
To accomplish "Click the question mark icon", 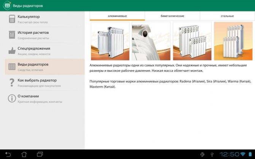I will click(12, 82).
